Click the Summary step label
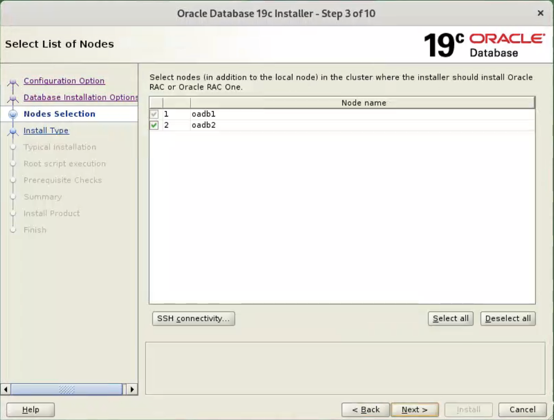 click(x=43, y=197)
